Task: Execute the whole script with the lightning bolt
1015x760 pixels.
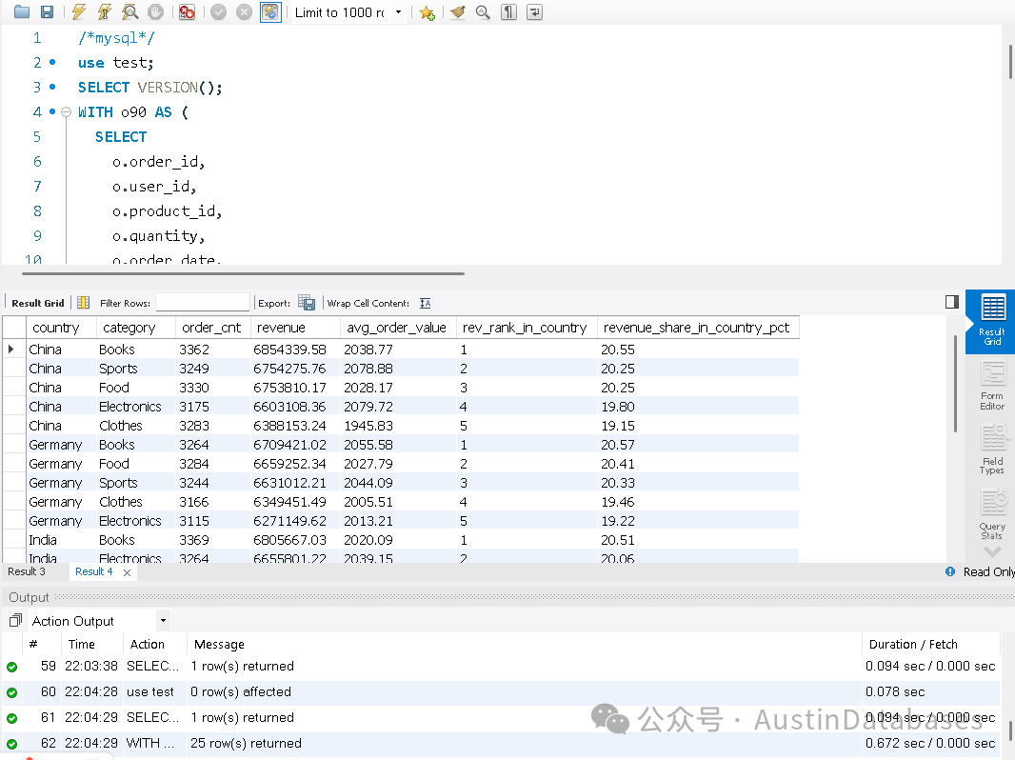Action: pos(79,11)
